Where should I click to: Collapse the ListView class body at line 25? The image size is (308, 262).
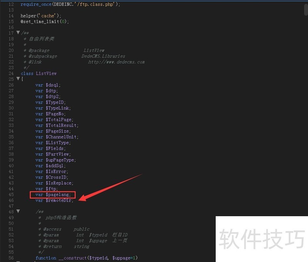click(18, 79)
